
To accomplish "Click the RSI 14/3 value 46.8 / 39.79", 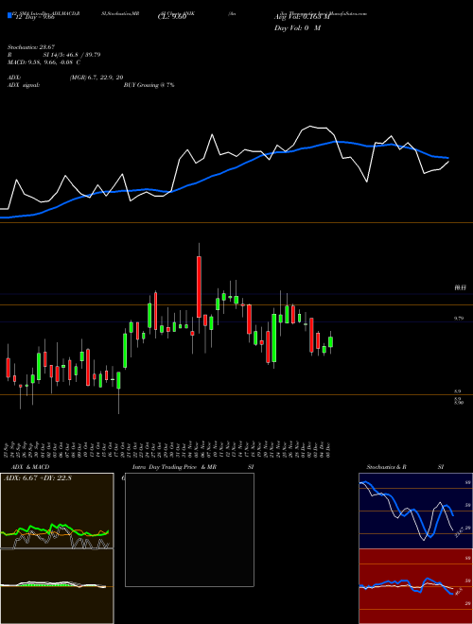I will pos(72,55).
